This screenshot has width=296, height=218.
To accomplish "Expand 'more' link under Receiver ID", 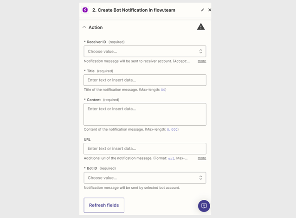I will 202,61.
